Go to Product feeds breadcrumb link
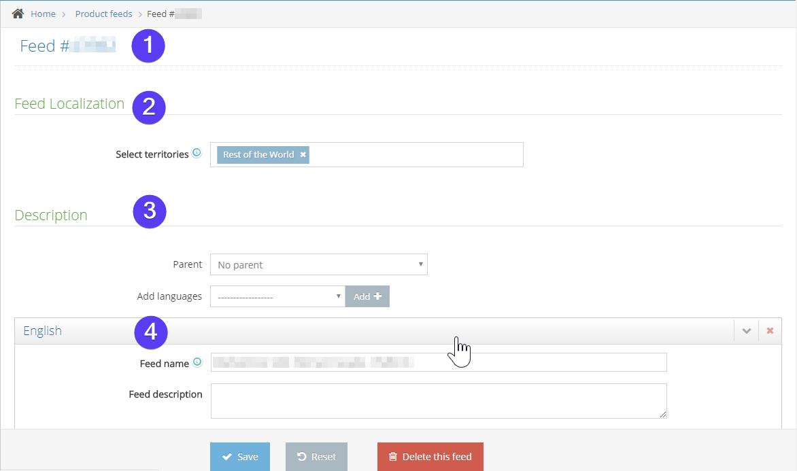The image size is (797, 471). point(103,14)
